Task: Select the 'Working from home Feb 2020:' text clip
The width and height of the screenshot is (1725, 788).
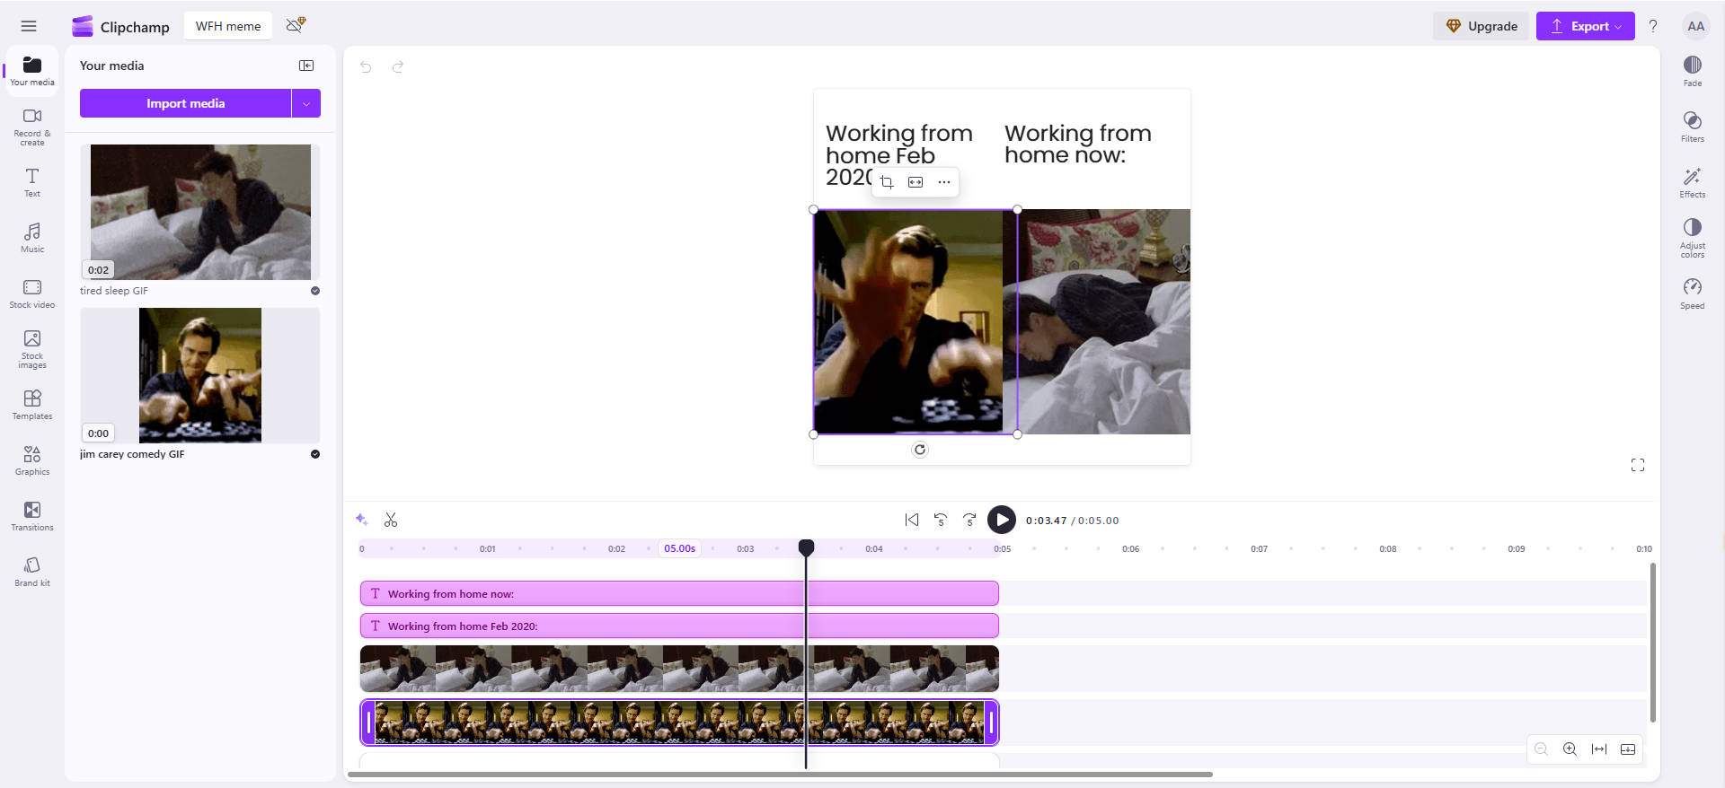Action: (x=679, y=626)
